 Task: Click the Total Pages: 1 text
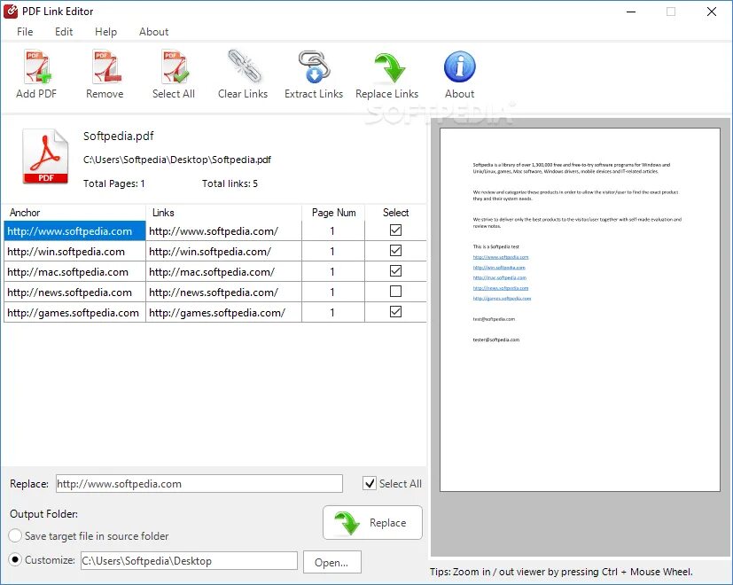click(x=113, y=183)
